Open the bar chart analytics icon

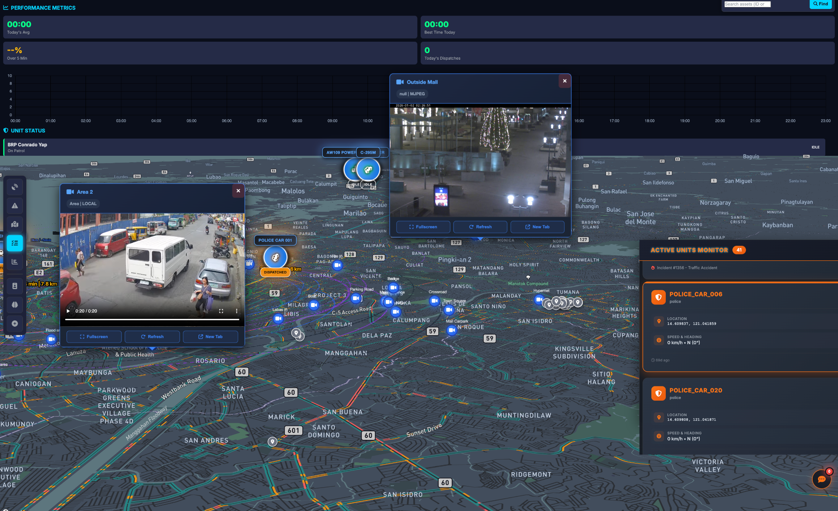[15, 262]
